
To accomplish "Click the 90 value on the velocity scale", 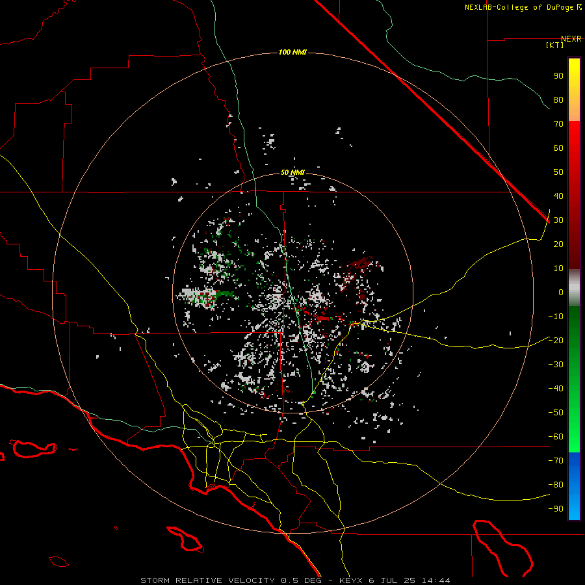I will 558,76.
